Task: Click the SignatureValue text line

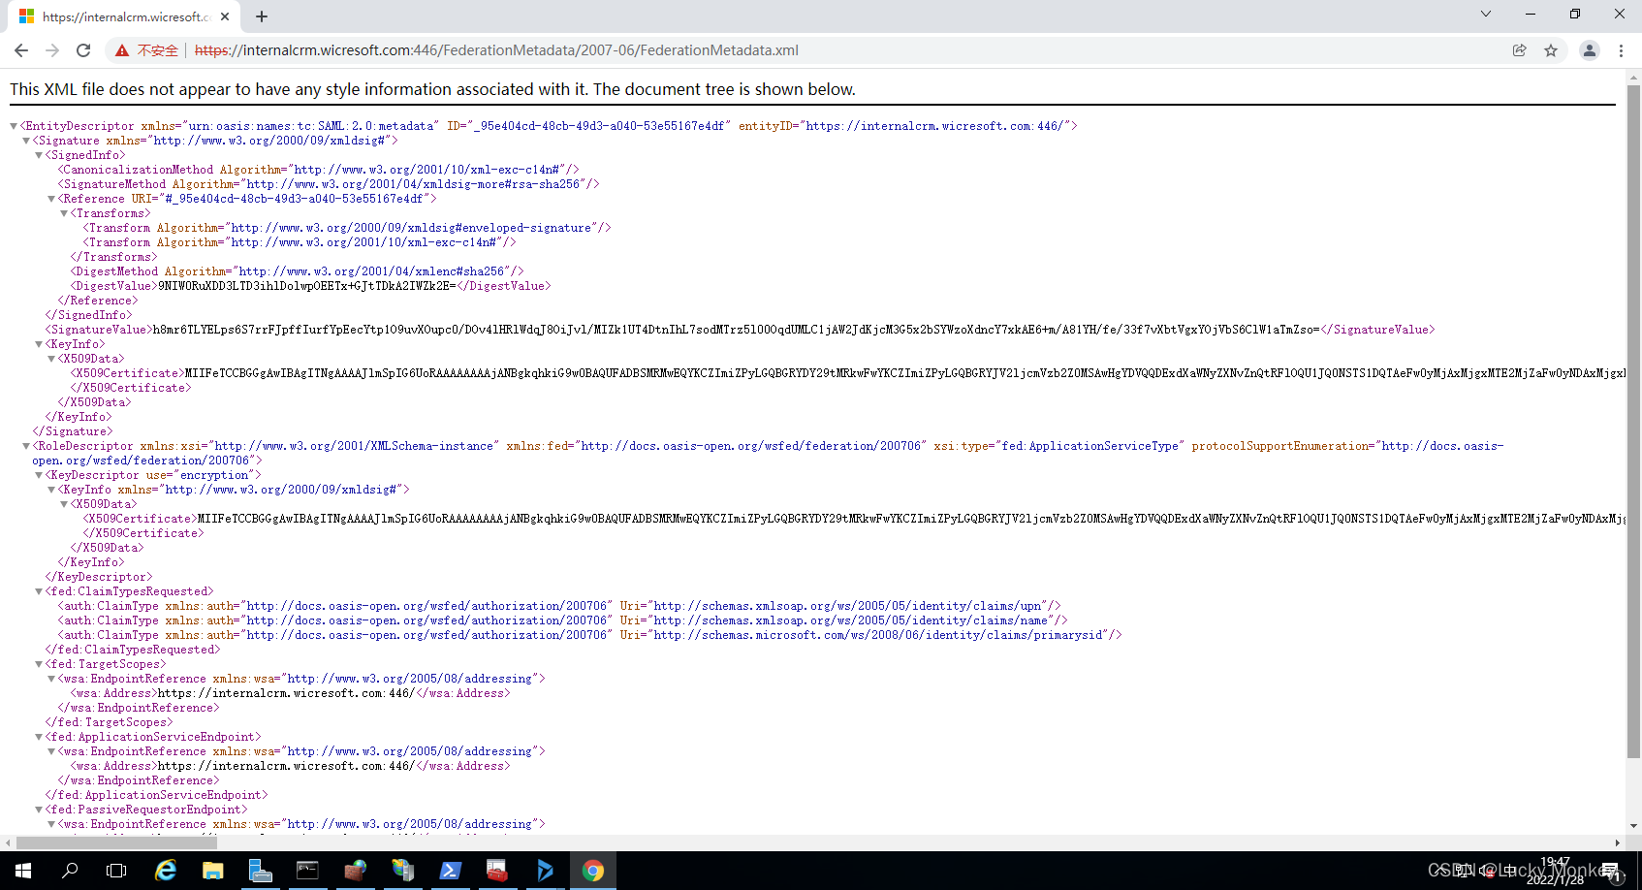Action: coord(740,330)
